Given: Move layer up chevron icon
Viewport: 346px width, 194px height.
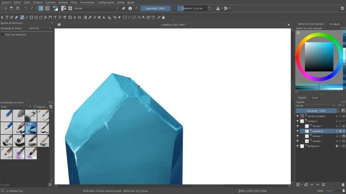Looking at the screenshot, I should (x=317, y=184).
